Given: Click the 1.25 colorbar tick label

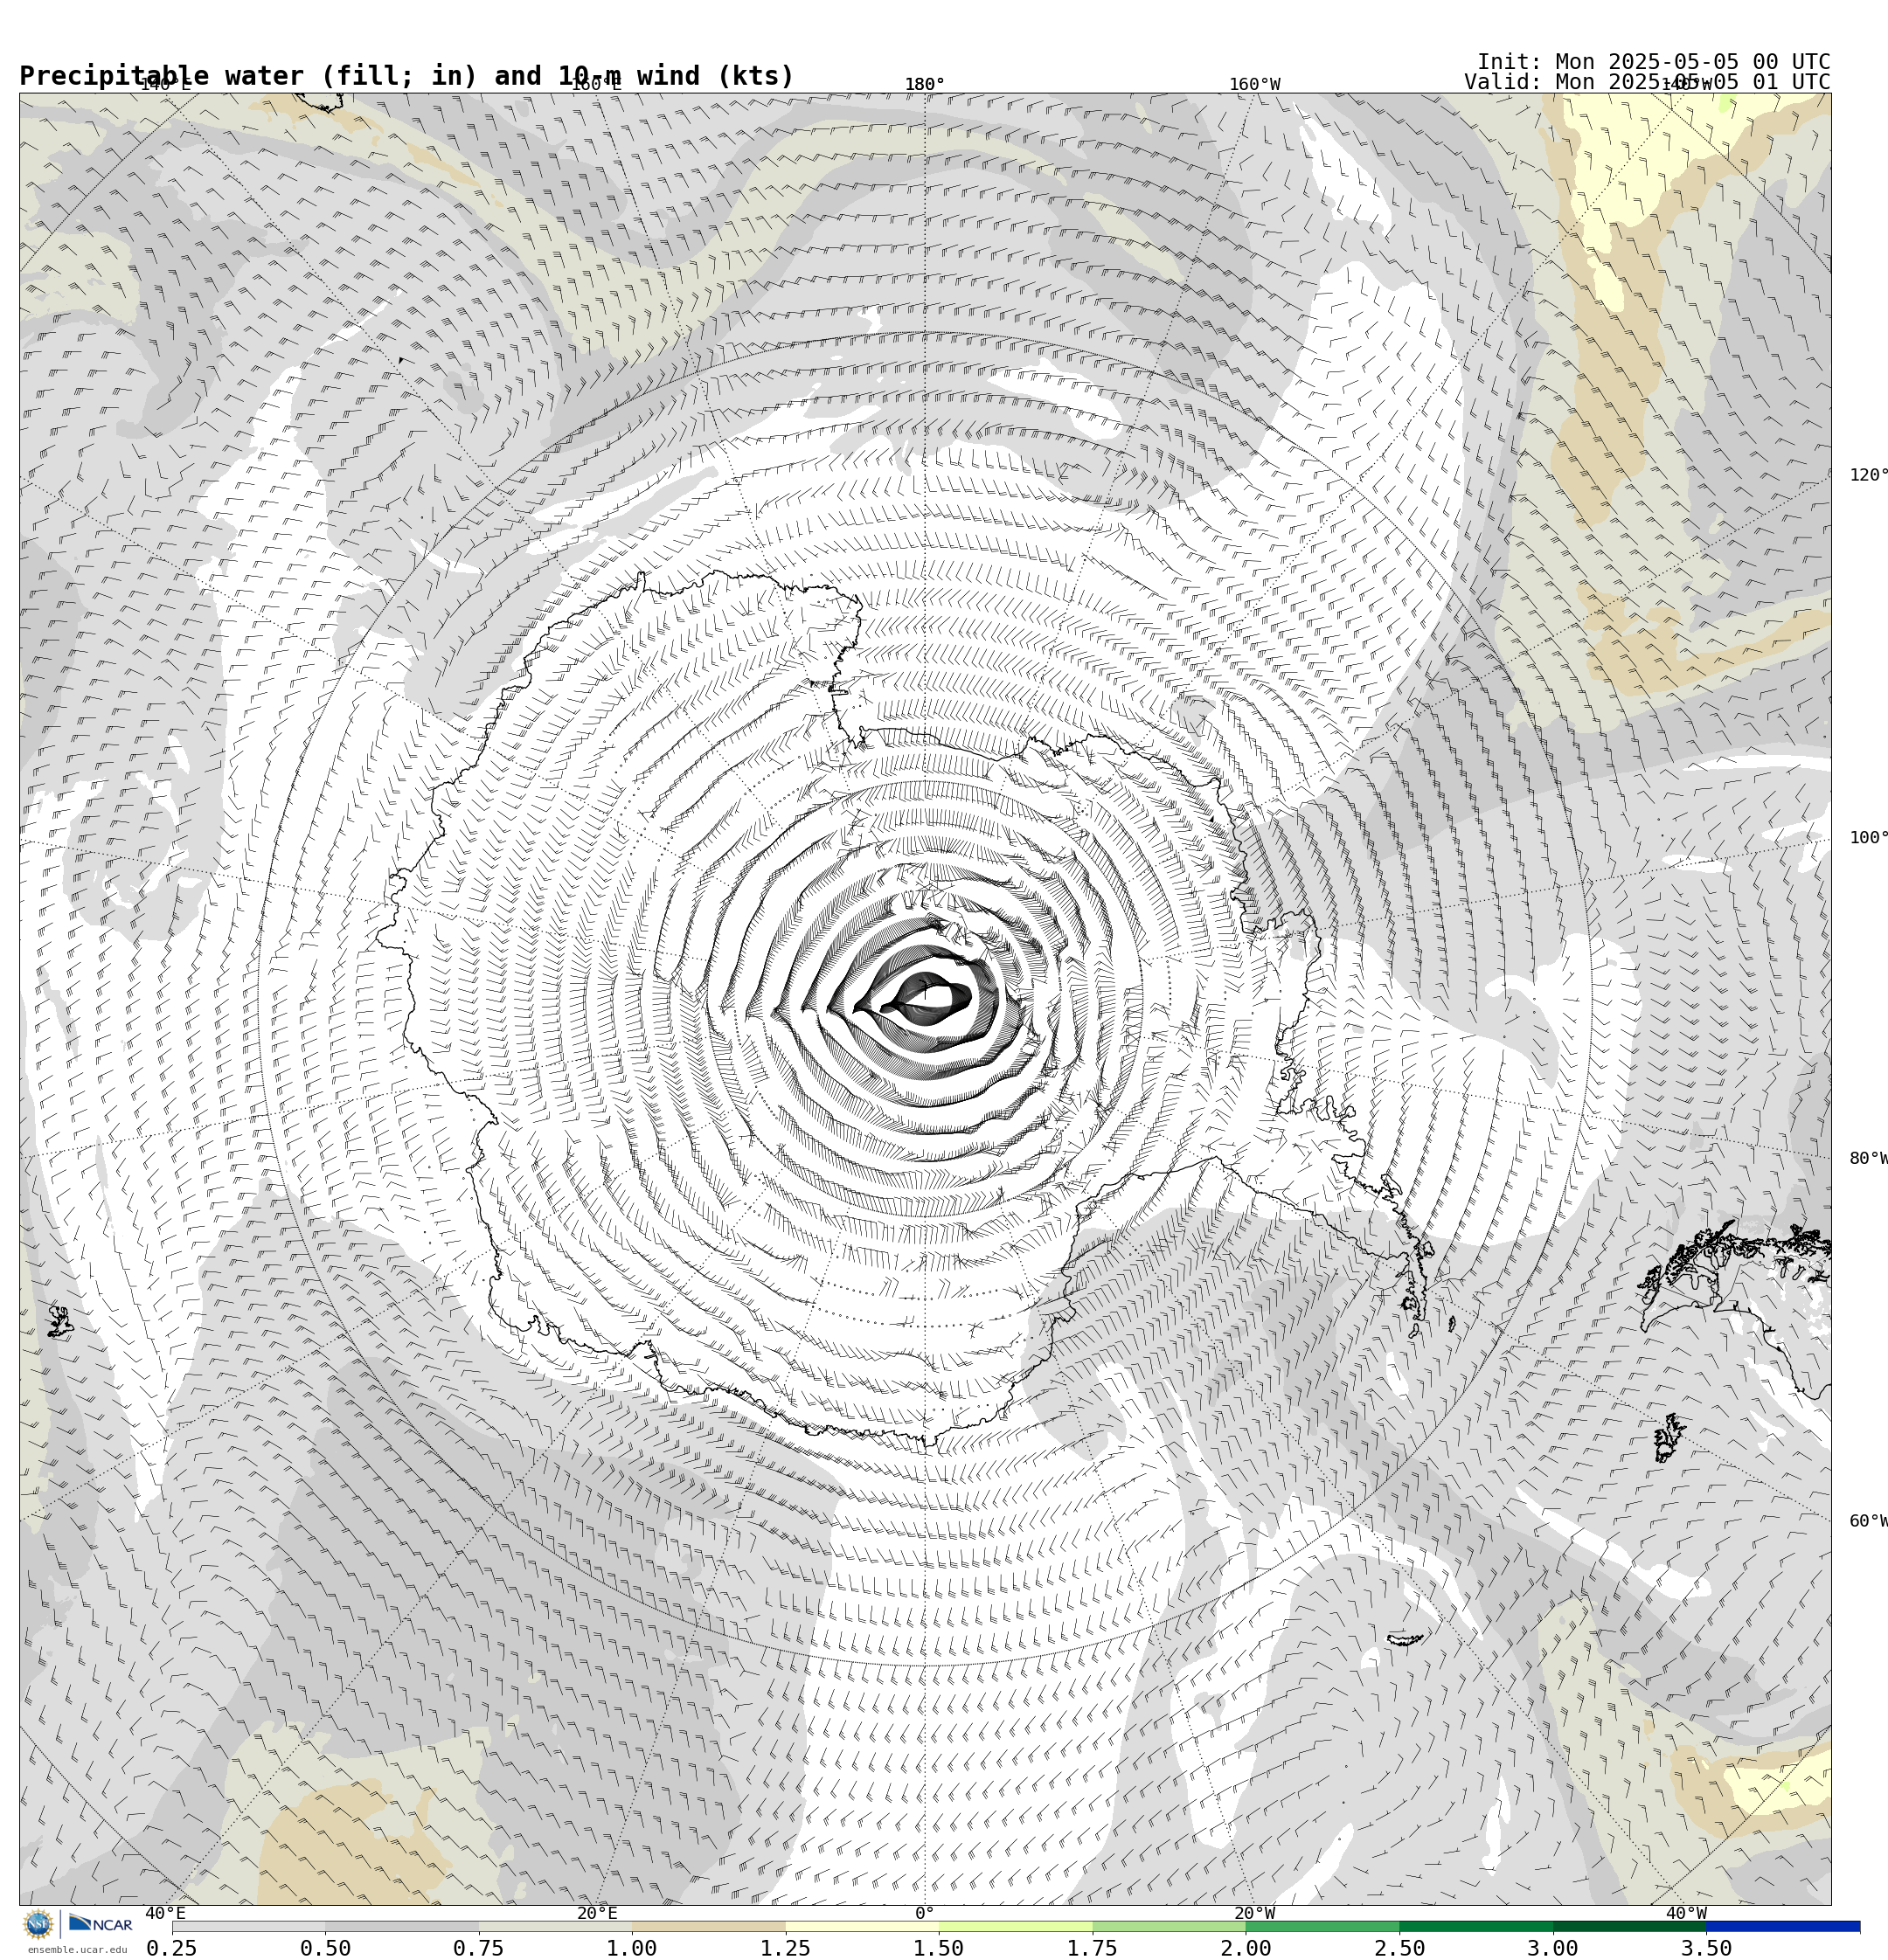Looking at the screenshot, I should [x=786, y=1948].
